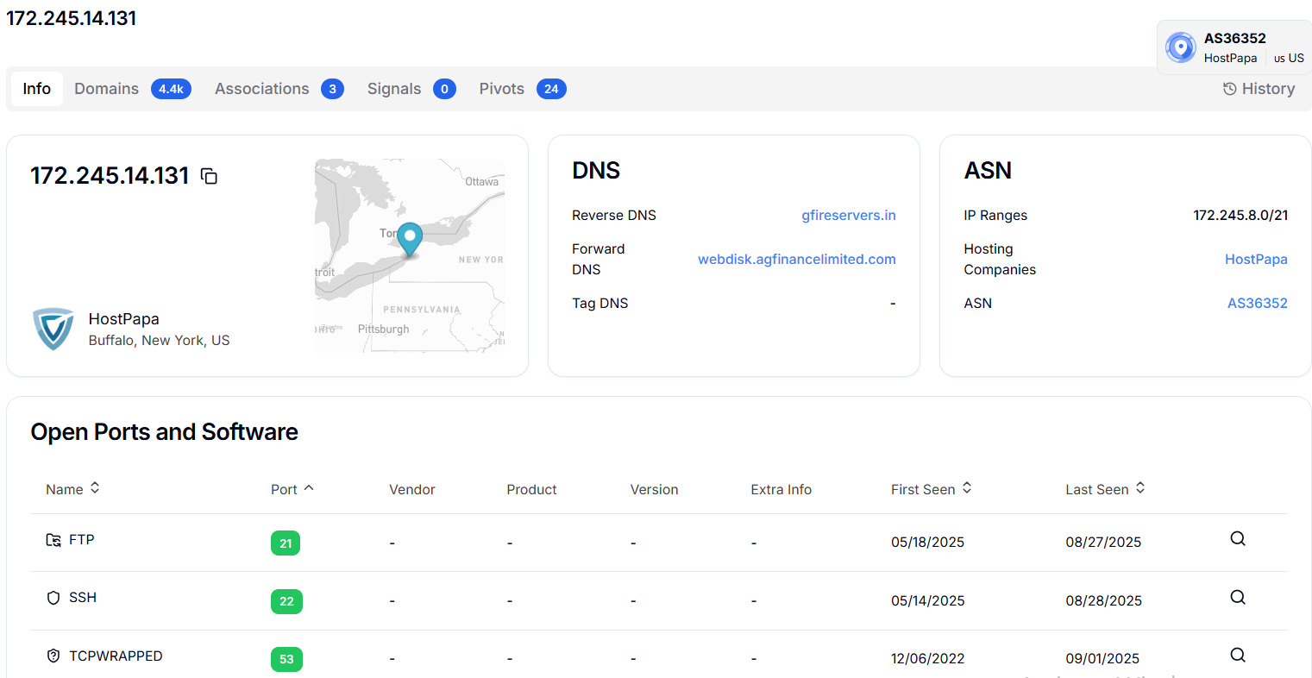
Task: Open the webdisk.agfinancelimited.com link
Action: pos(797,260)
